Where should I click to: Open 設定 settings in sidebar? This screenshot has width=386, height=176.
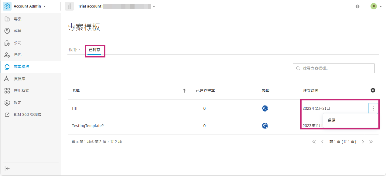18,103
